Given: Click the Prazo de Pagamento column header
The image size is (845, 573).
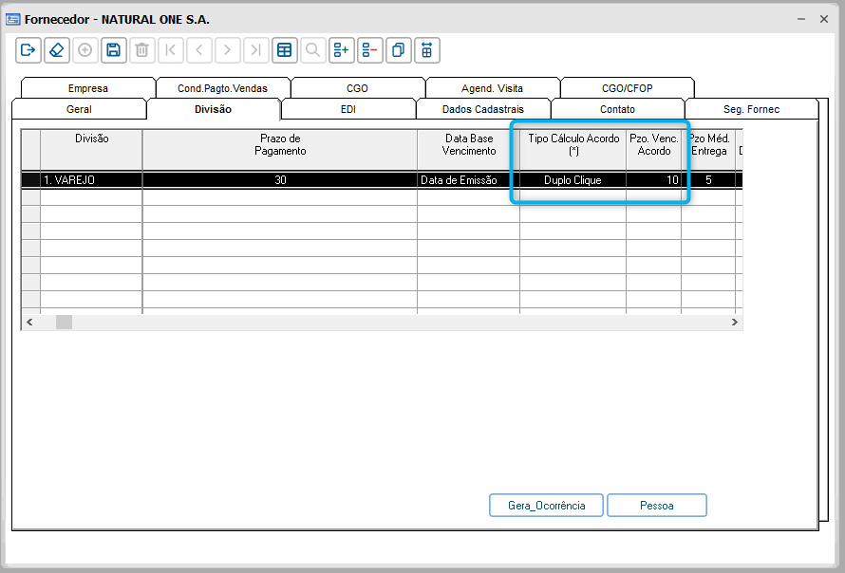Looking at the screenshot, I should click(280, 150).
